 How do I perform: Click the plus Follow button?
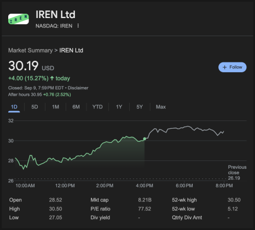pos(233,67)
